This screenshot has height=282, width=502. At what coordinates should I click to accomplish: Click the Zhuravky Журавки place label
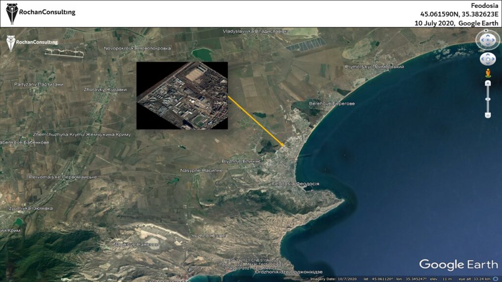tap(105, 90)
